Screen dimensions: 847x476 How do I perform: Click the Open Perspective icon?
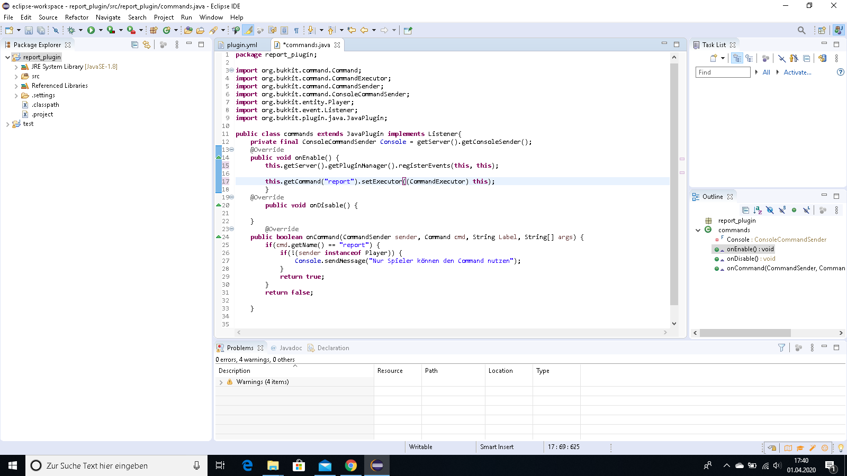click(x=822, y=31)
